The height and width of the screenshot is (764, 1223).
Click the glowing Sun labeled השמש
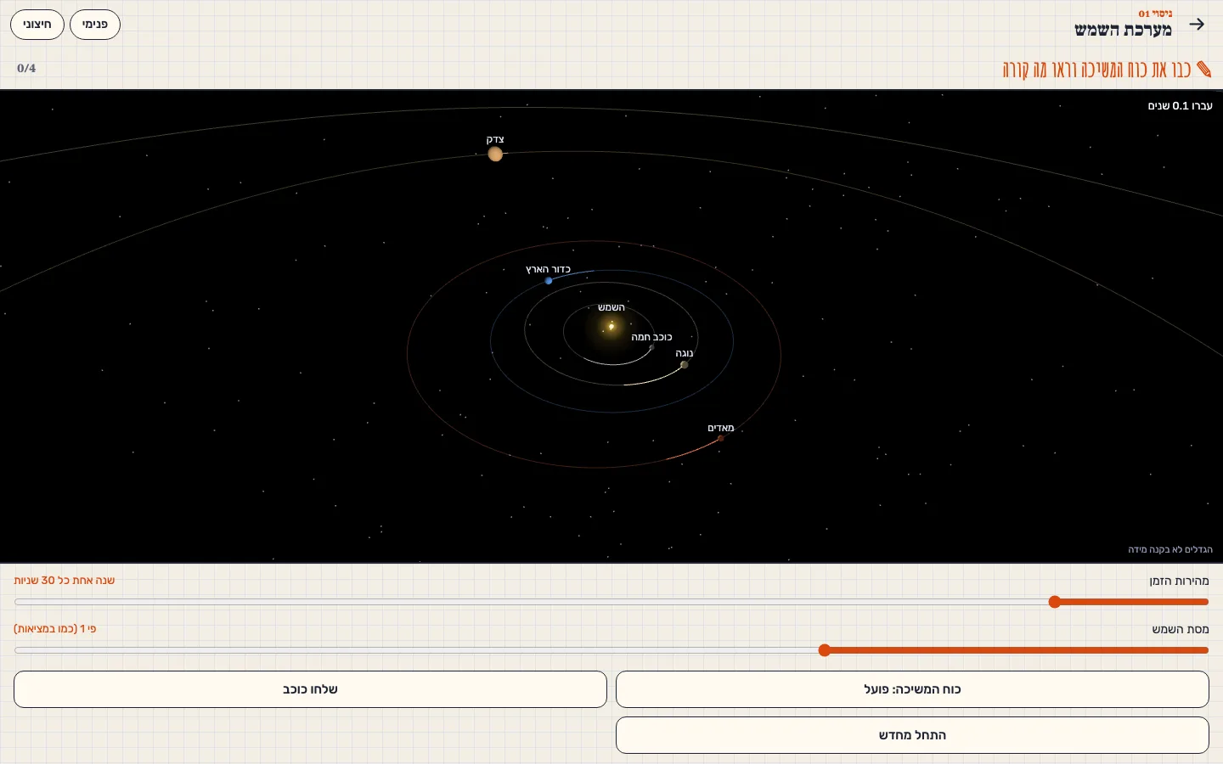coord(611,327)
